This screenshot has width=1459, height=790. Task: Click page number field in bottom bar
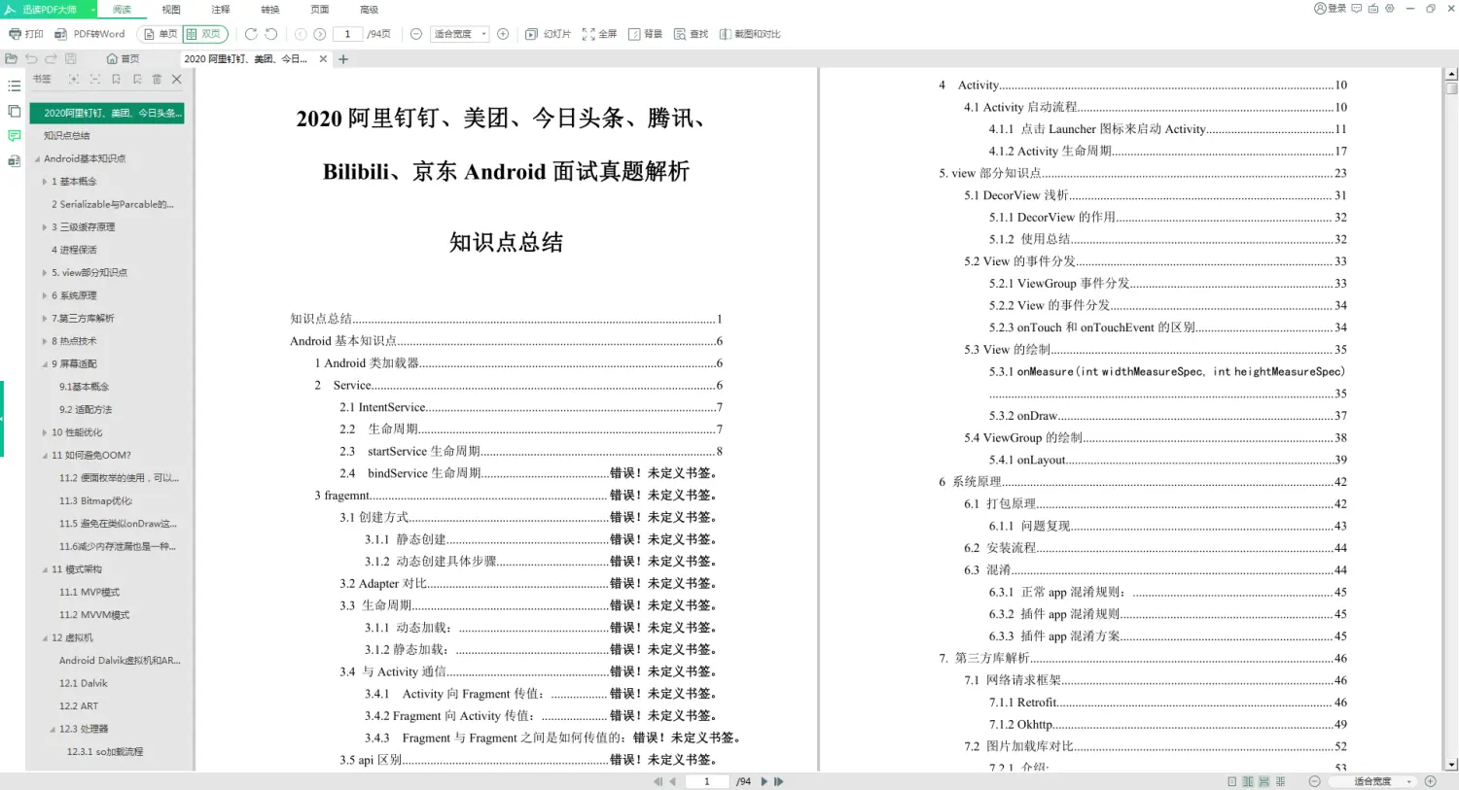pos(708,781)
